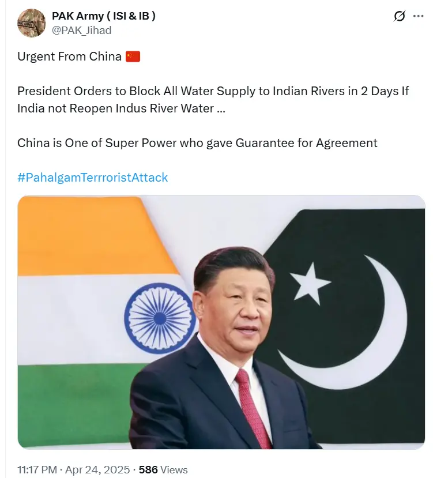Click the PAK Army profile avatar
This screenshot has width=433, height=478.
tap(31, 23)
